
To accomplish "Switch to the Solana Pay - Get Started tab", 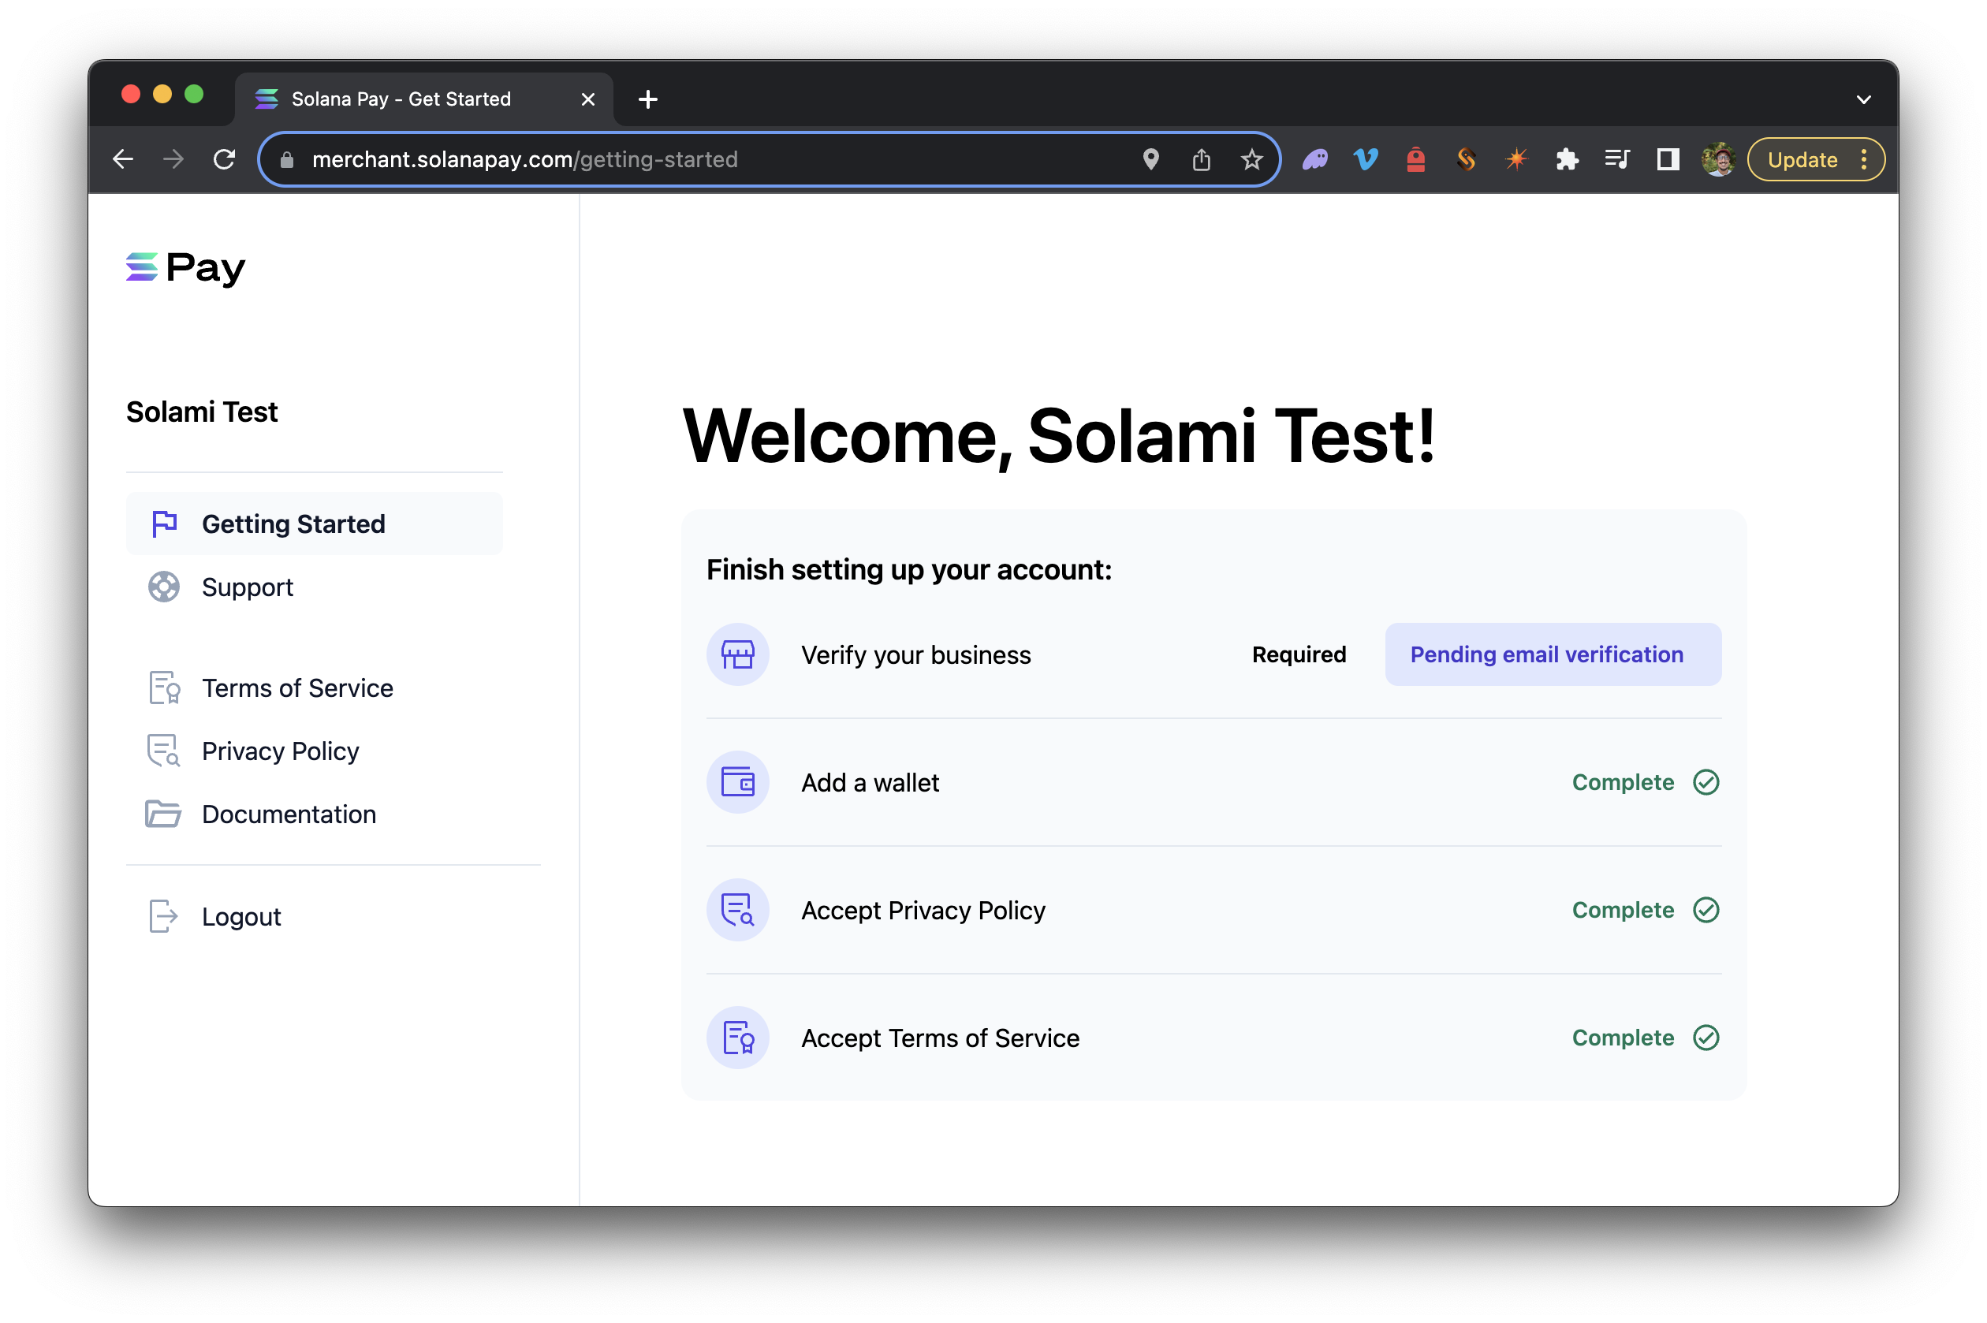I will pyautogui.click(x=424, y=99).
